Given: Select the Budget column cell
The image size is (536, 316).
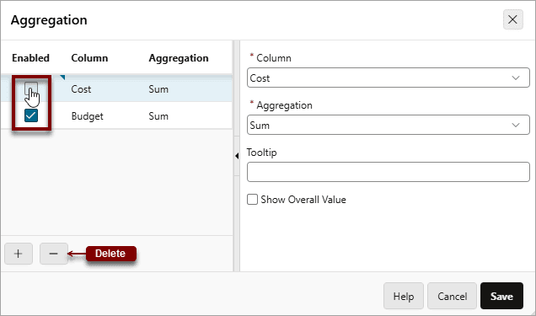Looking at the screenshot, I should 87,116.
